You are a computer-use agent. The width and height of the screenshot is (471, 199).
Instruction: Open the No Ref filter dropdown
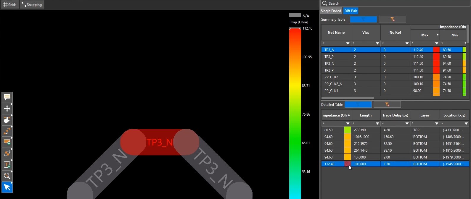coord(407,43)
